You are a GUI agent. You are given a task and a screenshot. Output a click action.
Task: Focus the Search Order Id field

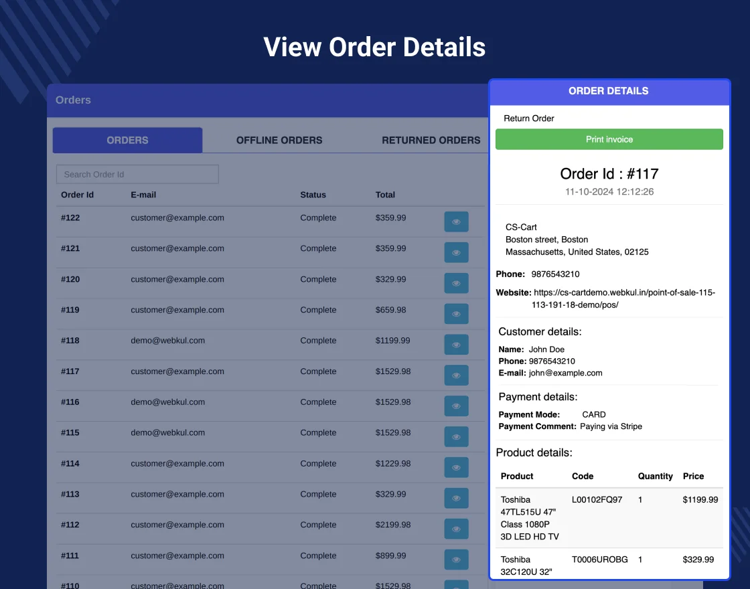pos(137,175)
